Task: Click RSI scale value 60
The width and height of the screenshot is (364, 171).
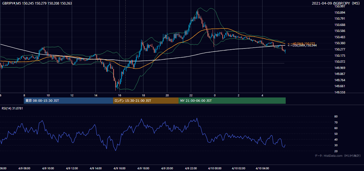Action: pos(336,128)
